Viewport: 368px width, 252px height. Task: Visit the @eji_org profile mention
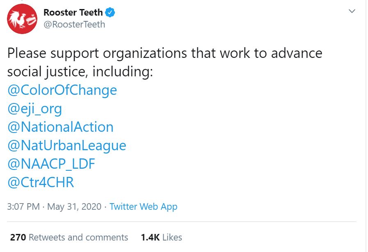pyautogui.click(x=34, y=108)
